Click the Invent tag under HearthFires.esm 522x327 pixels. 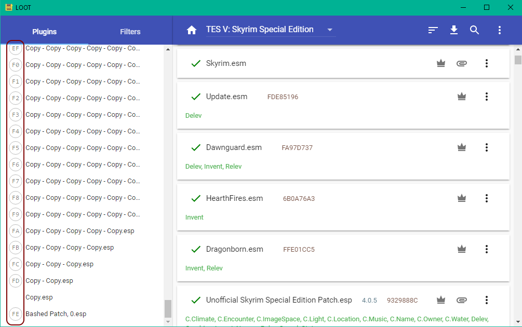point(194,217)
